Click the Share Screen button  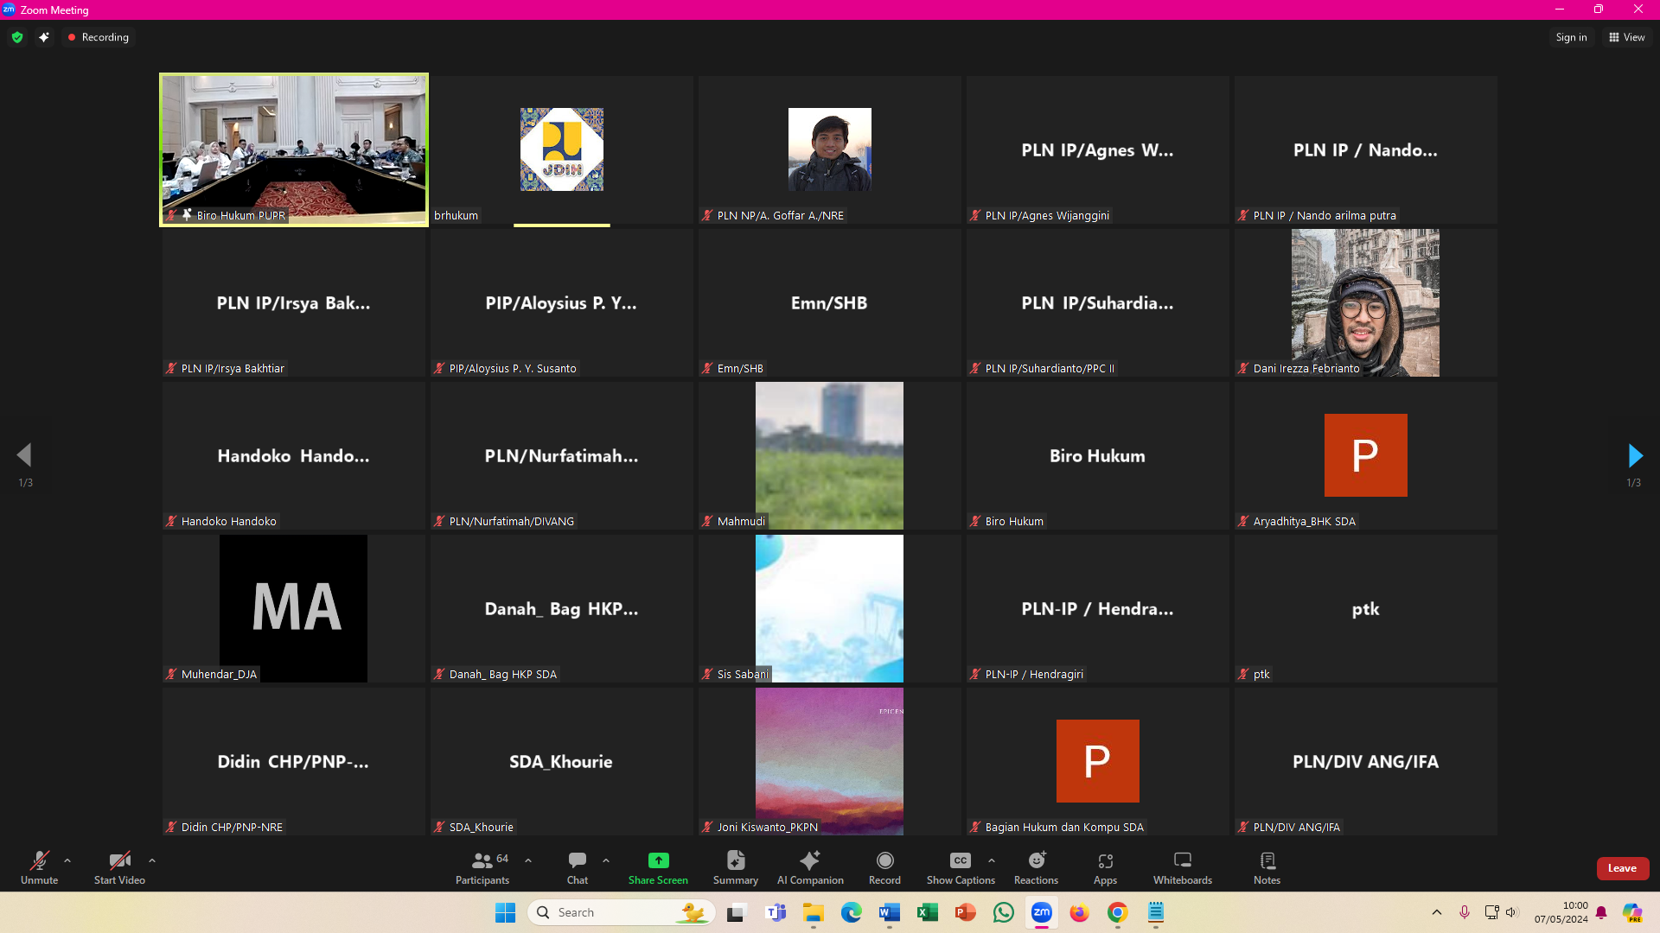click(x=658, y=867)
